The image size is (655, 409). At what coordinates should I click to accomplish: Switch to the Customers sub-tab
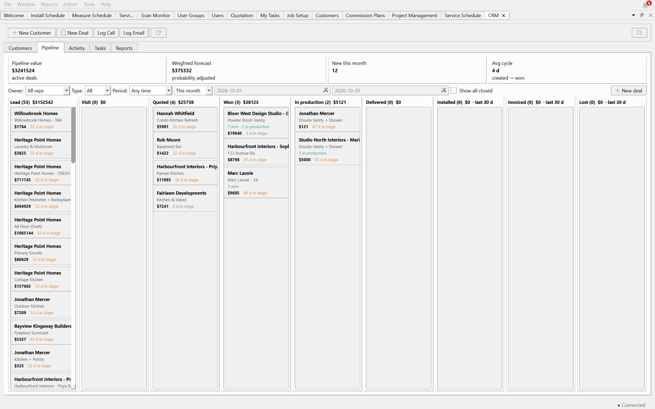pyautogui.click(x=20, y=48)
